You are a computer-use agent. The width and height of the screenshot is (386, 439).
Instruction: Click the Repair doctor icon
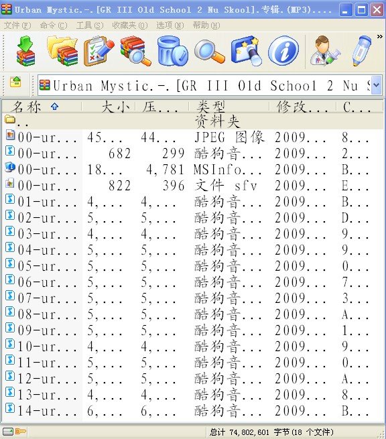click(325, 51)
